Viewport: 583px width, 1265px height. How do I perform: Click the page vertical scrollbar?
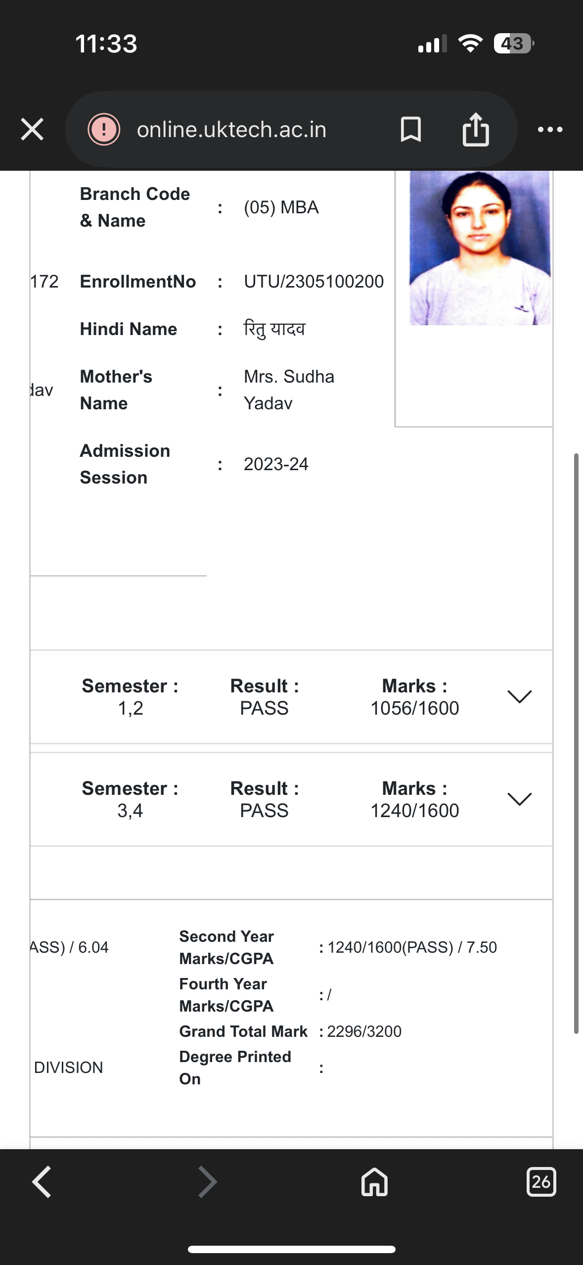[576, 742]
